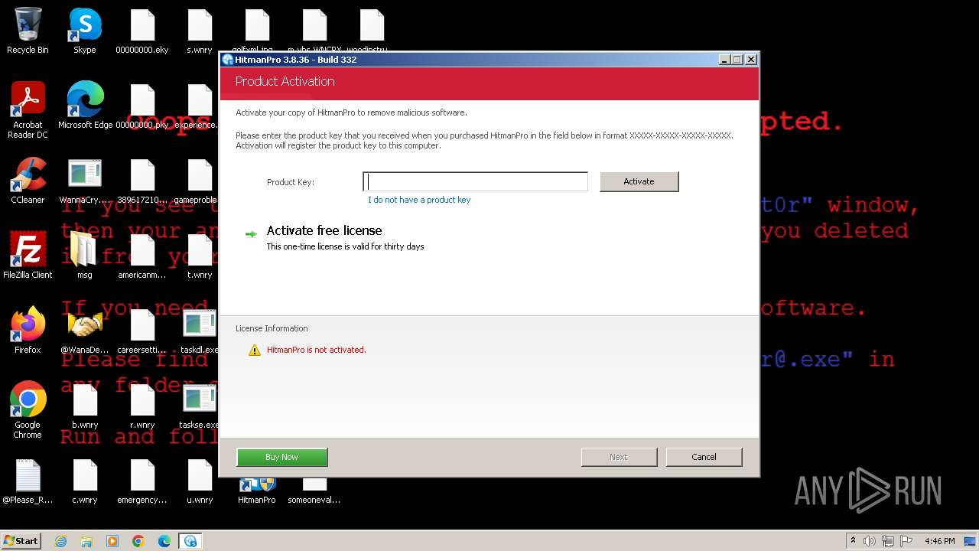This screenshot has width=979, height=551.
Task: Launch Chrome from the taskbar
Action: pos(138,541)
